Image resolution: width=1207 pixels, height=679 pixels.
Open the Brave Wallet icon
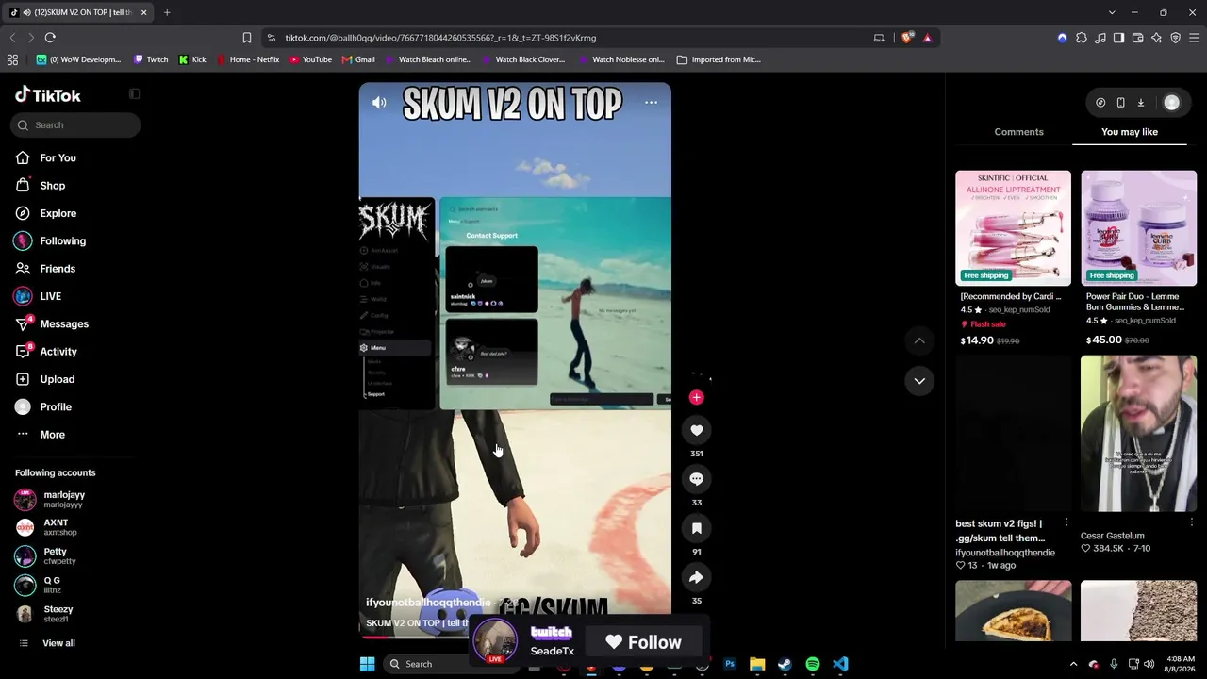[x=1137, y=38]
